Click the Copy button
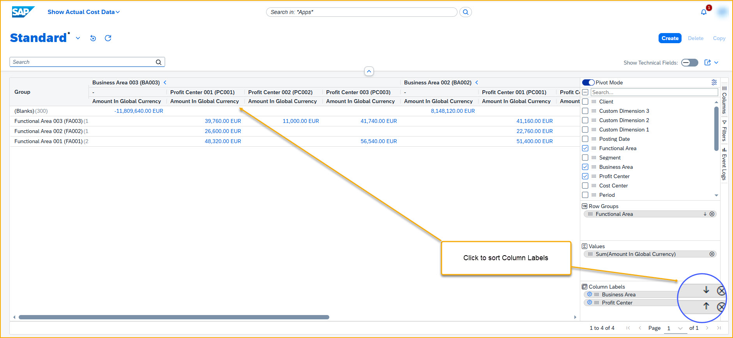The image size is (733, 338). point(719,38)
